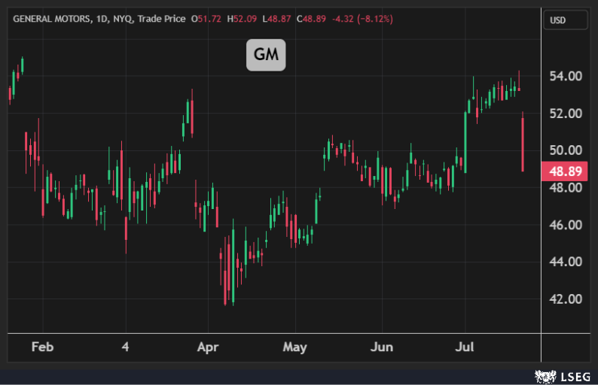Click the Jul label on time axis
598x385 pixels.
(465, 347)
